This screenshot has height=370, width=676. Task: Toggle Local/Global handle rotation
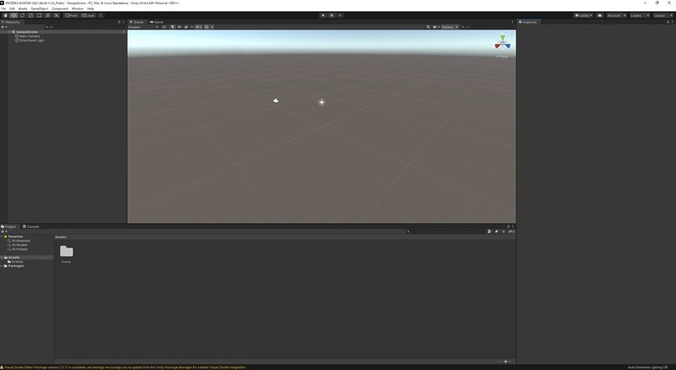[88, 15]
